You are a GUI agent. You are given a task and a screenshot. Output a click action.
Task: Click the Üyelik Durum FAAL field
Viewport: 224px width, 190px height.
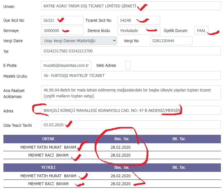[x=201, y=30]
